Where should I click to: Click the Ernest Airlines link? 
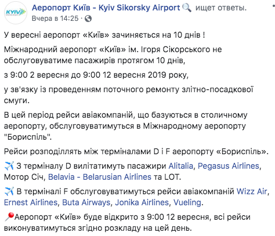click(x=31, y=202)
